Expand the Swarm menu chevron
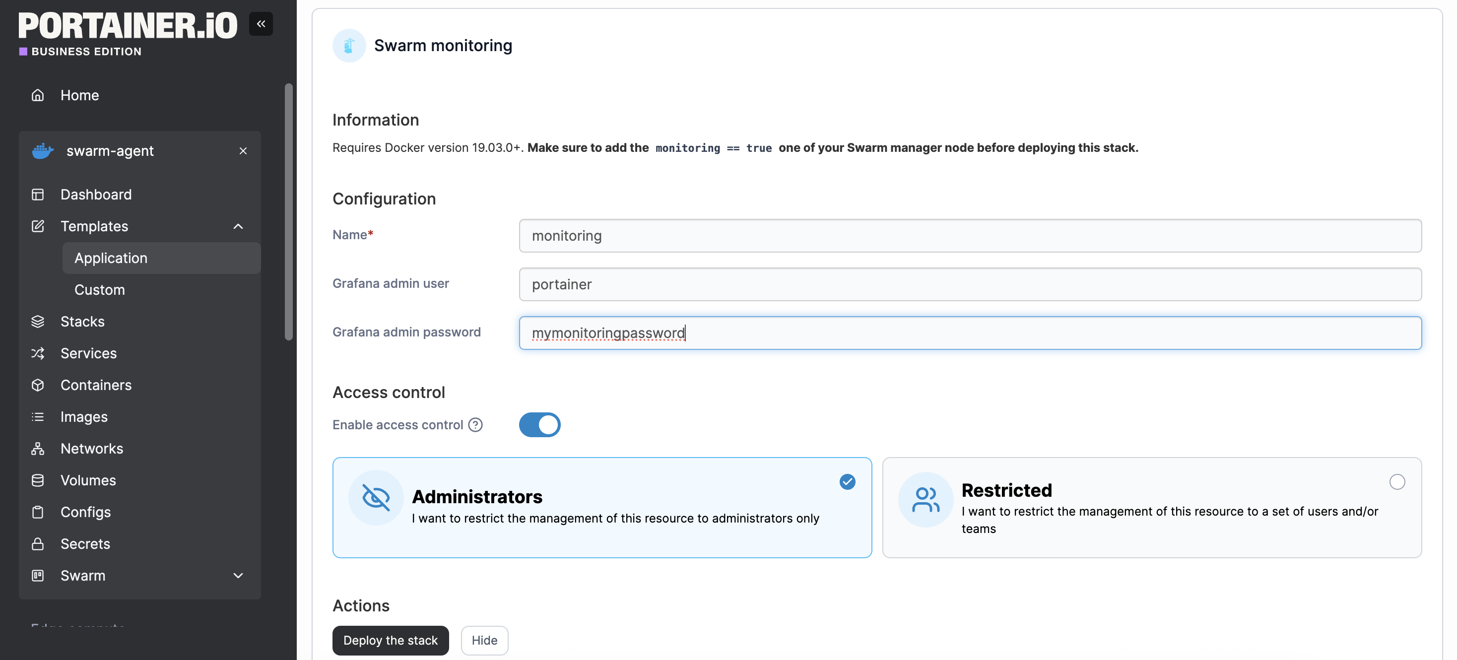This screenshot has height=660, width=1457. tap(238, 575)
